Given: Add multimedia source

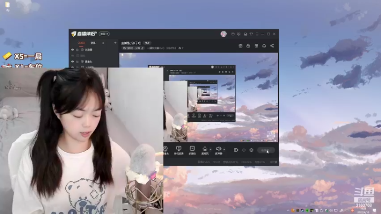Looking at the screenshot, I should [x=192, y=150].
